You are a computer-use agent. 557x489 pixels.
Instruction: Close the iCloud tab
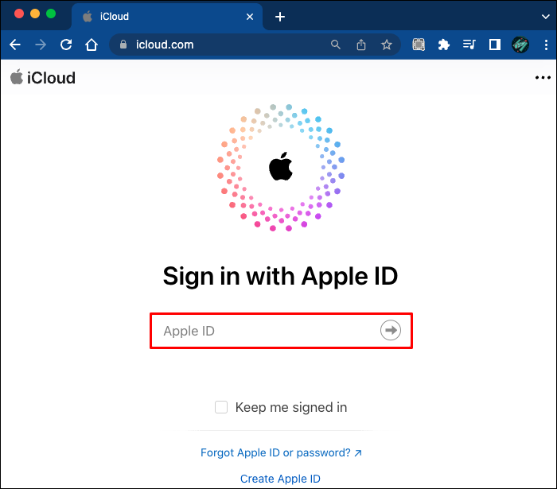point(250,17)
